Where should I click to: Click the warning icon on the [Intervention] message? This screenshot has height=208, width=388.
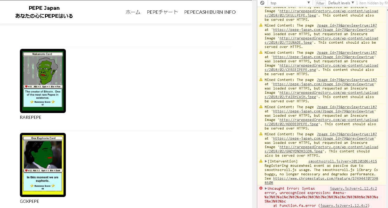click(x=261, y=161)
